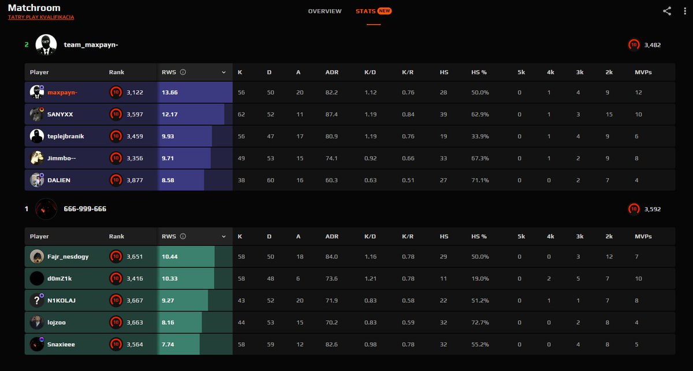The image size is (693, 371).
Task: Switch to the Overview tab
Action: tap(325, 11)
